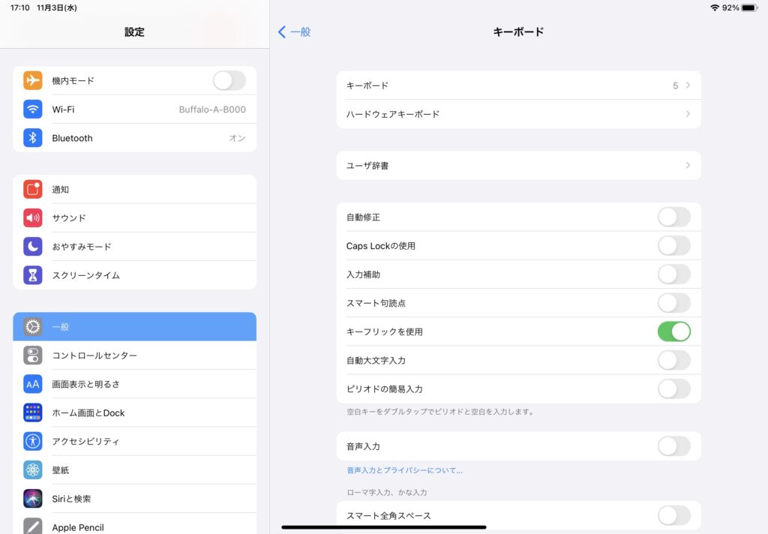Turn off キーフリックを使用 switch
Image resolution: width=768 pixels, height=534 pixels.
pos(673,331)
